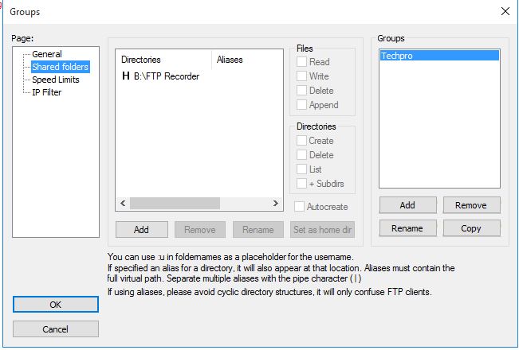Add a new group
This screenshot has width=519, height=350.
pos(407,205)
